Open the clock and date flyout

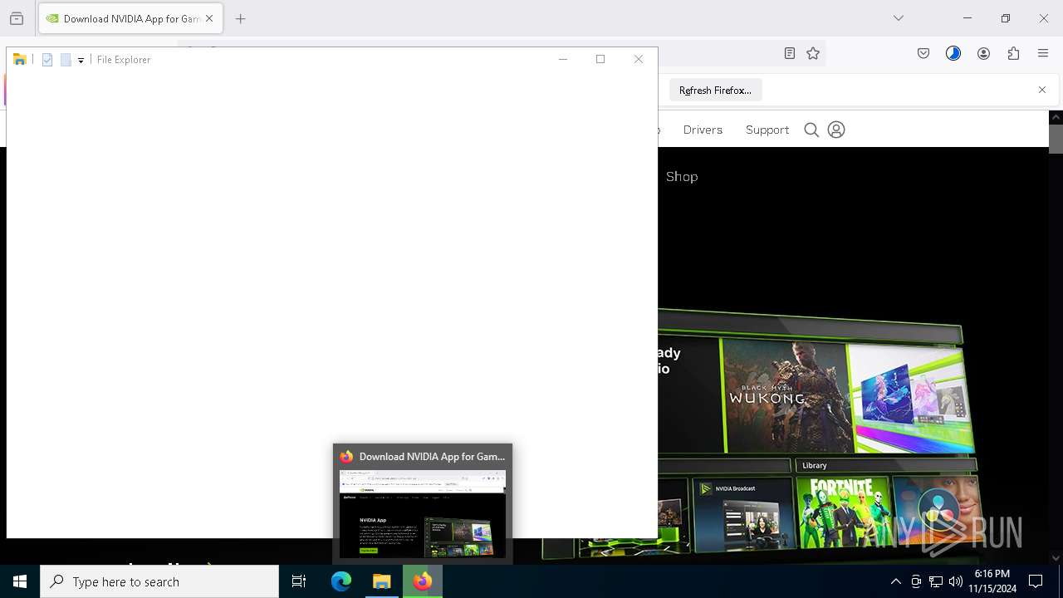point(992,581)
